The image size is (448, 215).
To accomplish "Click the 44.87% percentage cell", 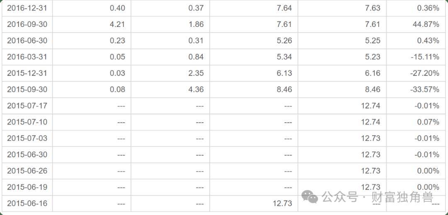I will pos(416,24).
